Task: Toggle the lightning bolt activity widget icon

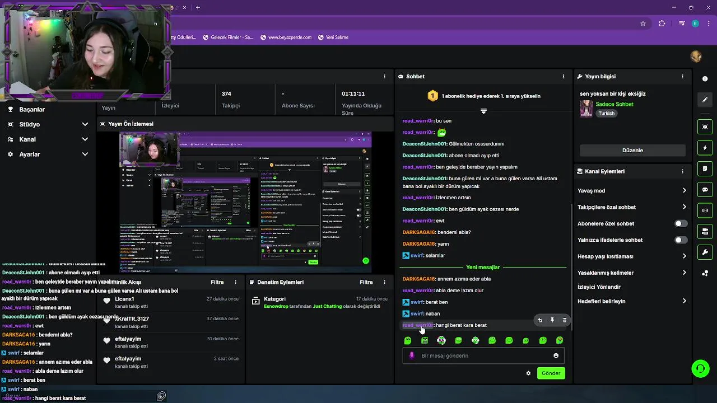Action: pyautogui.click(x=705, y=148)
